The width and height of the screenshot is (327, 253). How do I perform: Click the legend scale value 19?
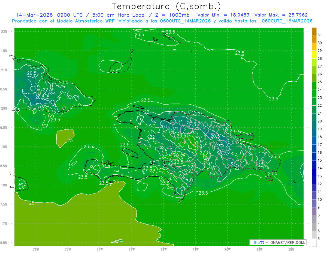(320, 129)
